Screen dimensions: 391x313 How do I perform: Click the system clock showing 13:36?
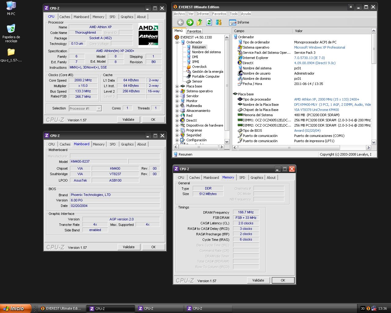[x=382, y=308]
